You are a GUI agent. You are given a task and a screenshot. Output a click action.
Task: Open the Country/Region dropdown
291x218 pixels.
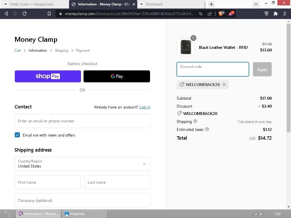point(82,164)
